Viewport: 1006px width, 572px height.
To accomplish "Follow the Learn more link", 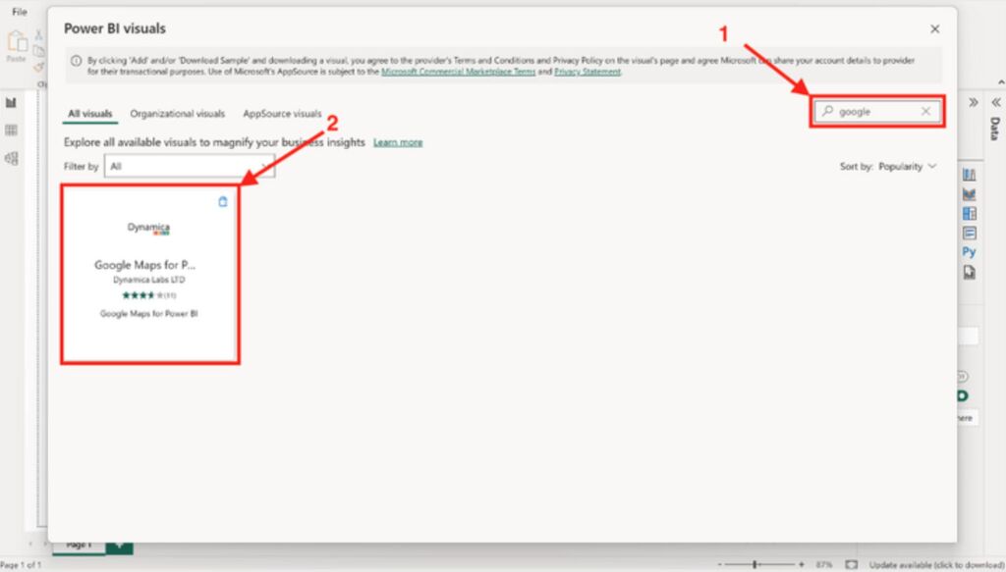I will [398, 142].
